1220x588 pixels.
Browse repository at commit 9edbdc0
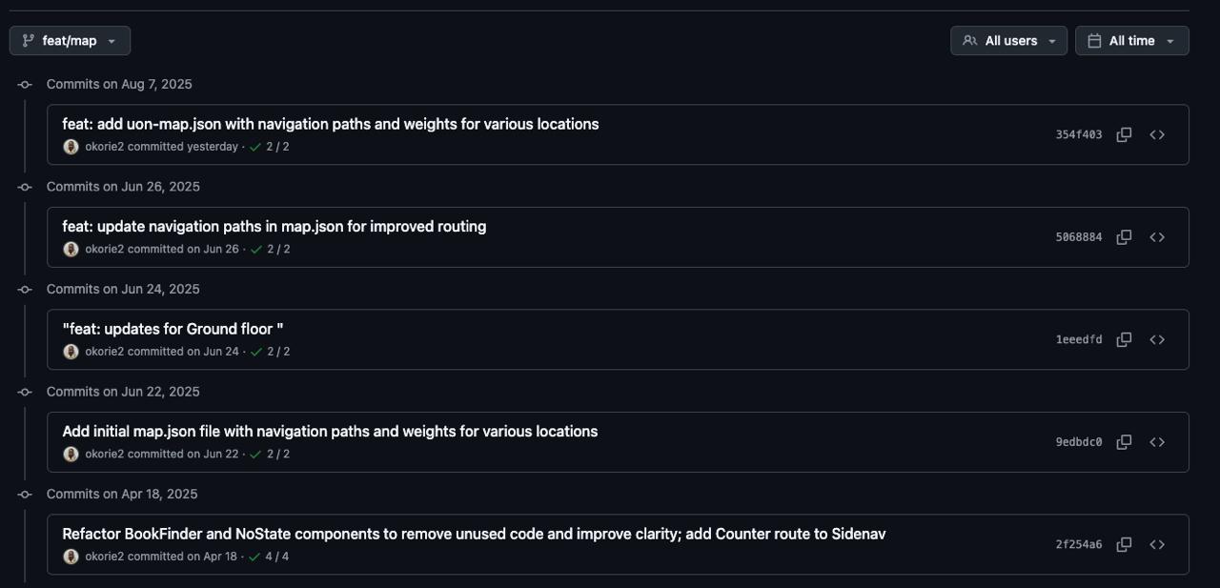(x=1157, y=442)
